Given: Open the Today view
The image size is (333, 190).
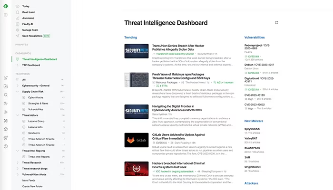Looking at the screenshot, I should (x=26, y=6).
